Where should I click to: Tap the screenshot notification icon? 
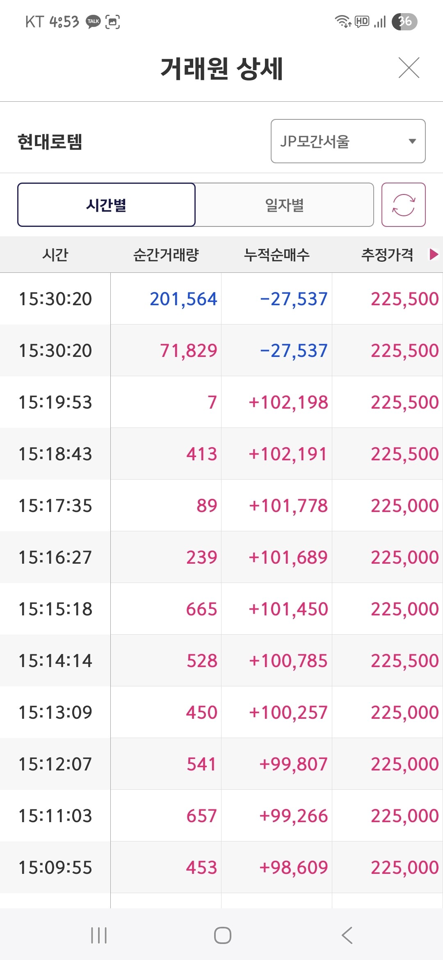pos(113,21)
